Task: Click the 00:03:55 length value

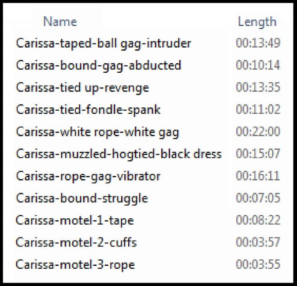Action: click(x=258, y=264)
